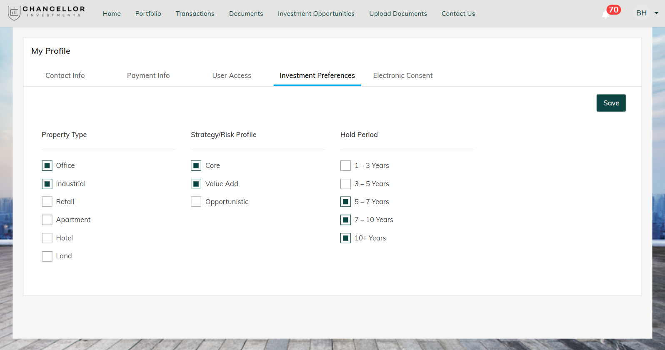The height and width of the screenshot is (350, 665).
Task: Uncheck the 10+ Years hold period
Action: coord(345,238)
